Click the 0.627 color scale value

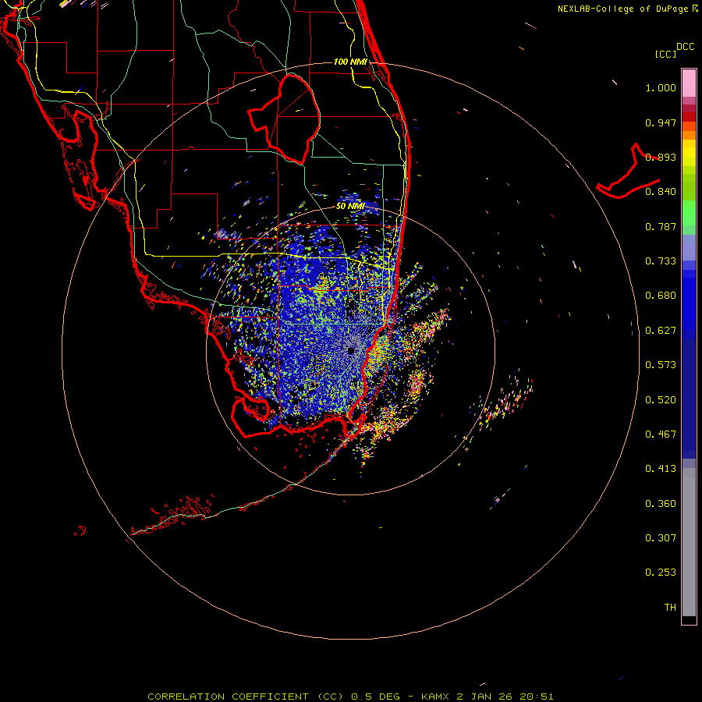(661, 331)
